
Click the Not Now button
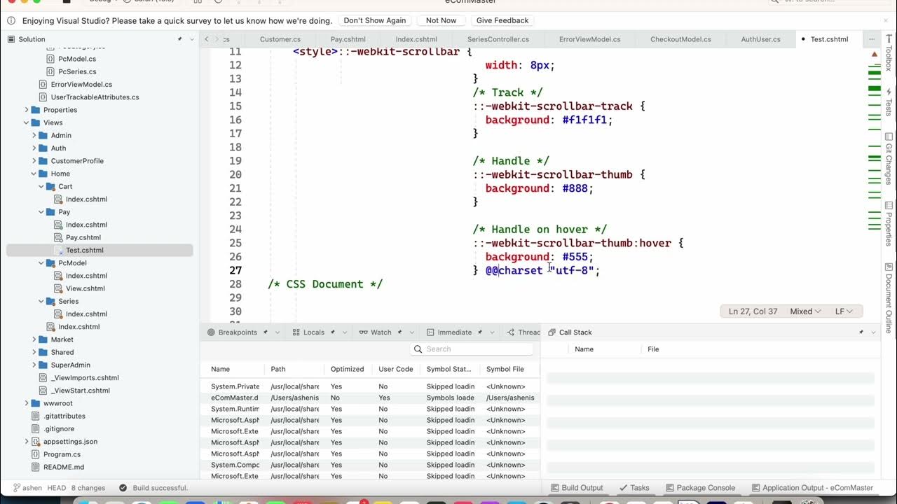[441, 20]
